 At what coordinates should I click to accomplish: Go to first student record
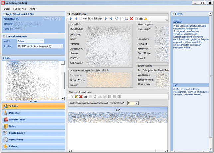click(x=71, y=19)
